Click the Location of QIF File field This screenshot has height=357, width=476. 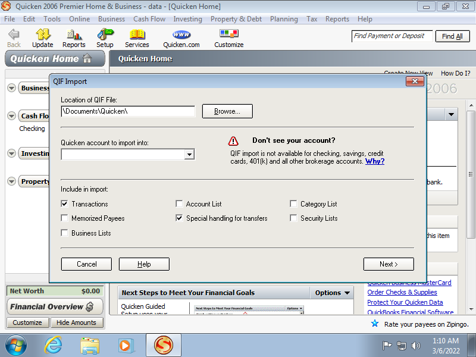tap(128, 111)
